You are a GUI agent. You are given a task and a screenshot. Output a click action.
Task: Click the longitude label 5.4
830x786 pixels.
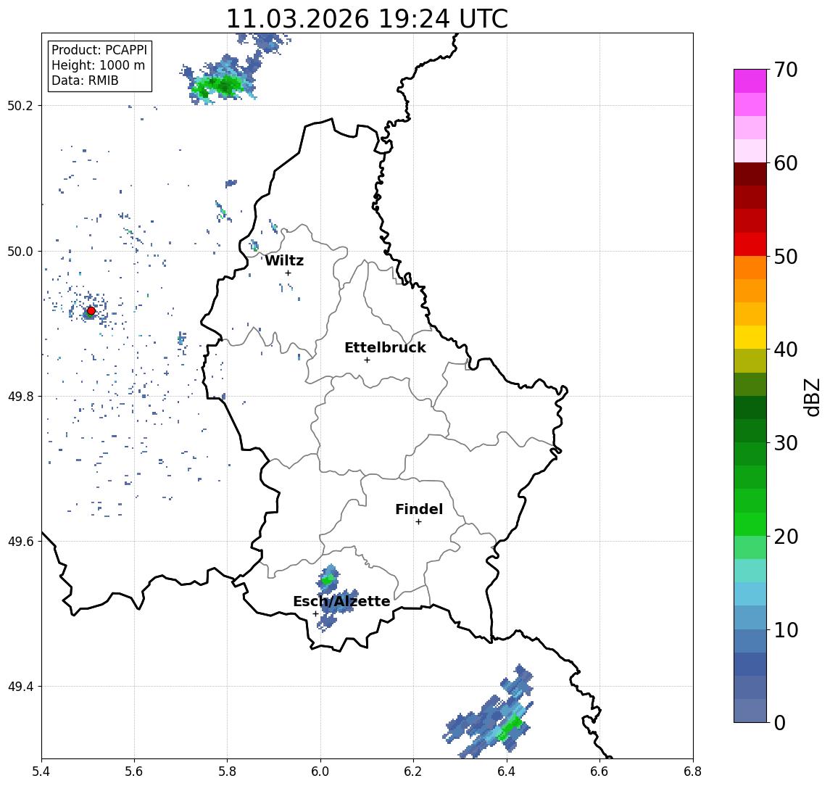(41, 771)
